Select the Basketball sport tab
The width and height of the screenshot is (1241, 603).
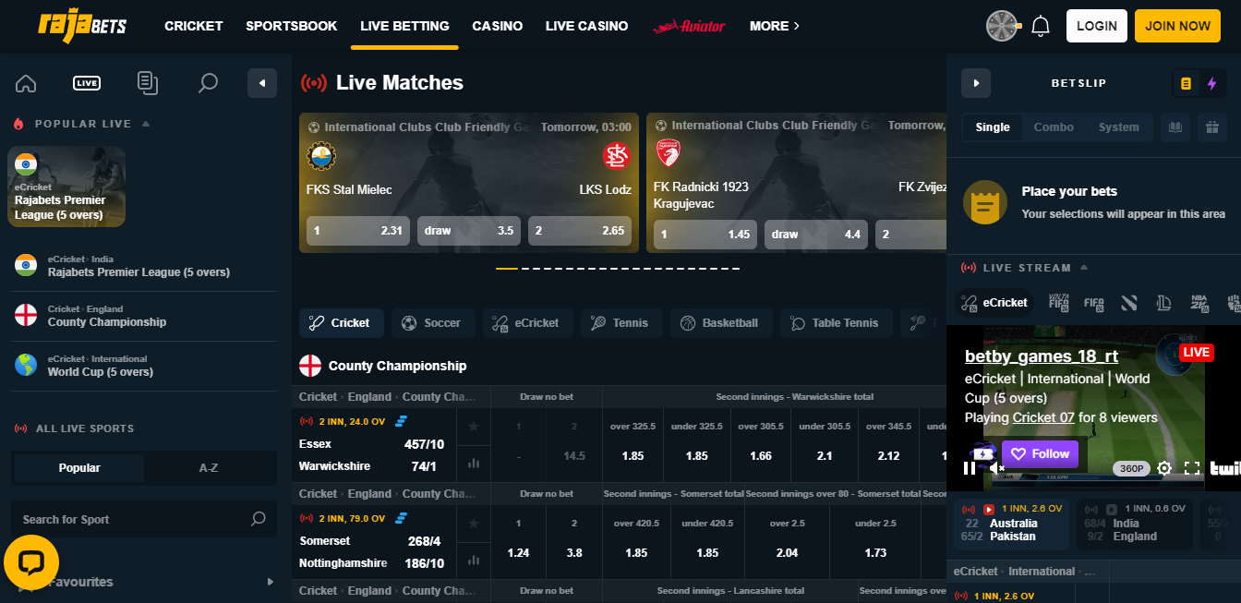click(x=721, y=323)
